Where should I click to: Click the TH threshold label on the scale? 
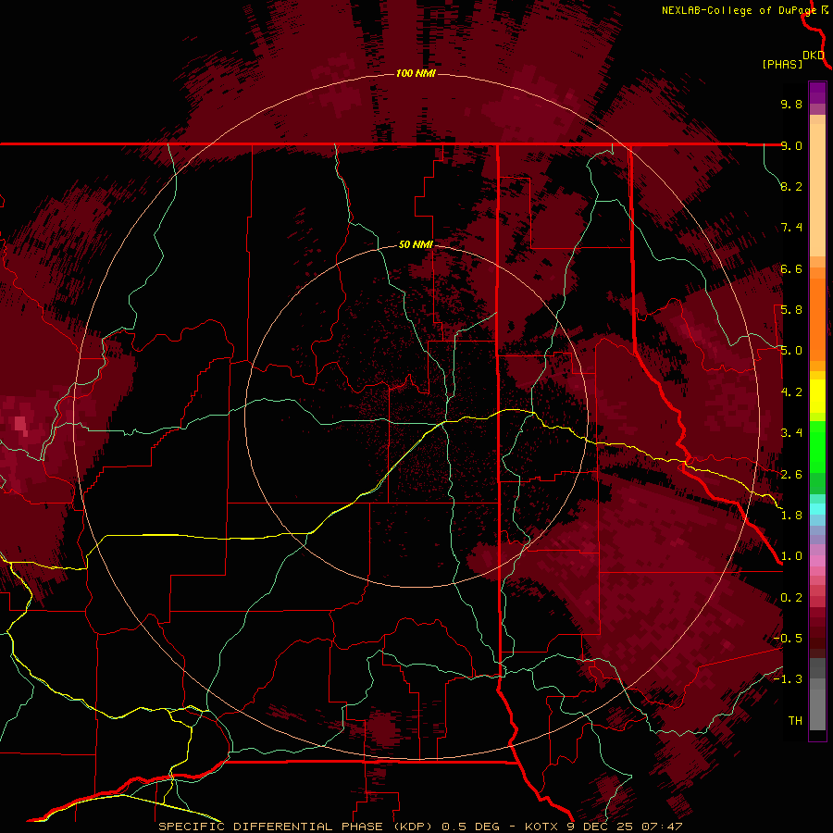[x=795, y=721]
